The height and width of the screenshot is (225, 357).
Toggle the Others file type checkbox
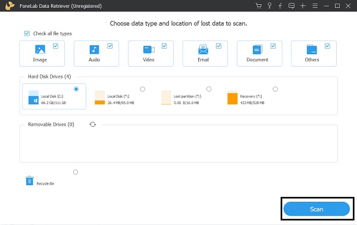click(327, 46)
